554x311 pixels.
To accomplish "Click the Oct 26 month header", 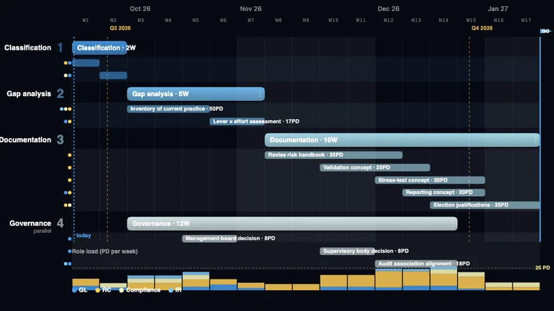I will pyautogui.click(x=140, y=9).
